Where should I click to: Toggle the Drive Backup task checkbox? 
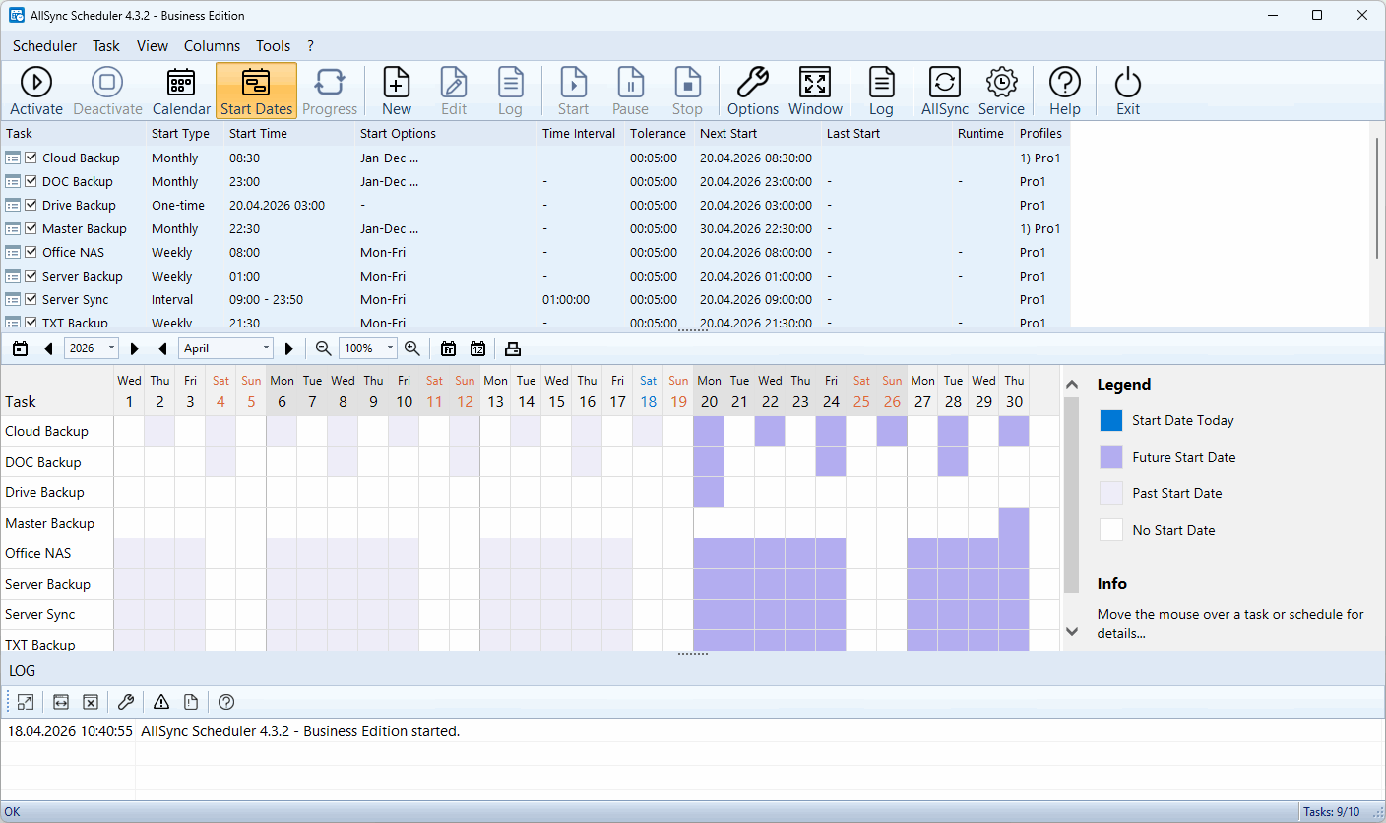31,205
